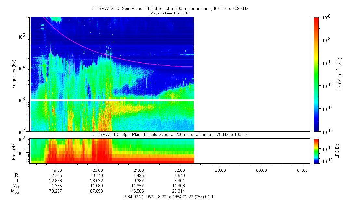Click the MLT value 11.657
The height and width of the screenshot is (201, 352).
[x=137, y=186]
